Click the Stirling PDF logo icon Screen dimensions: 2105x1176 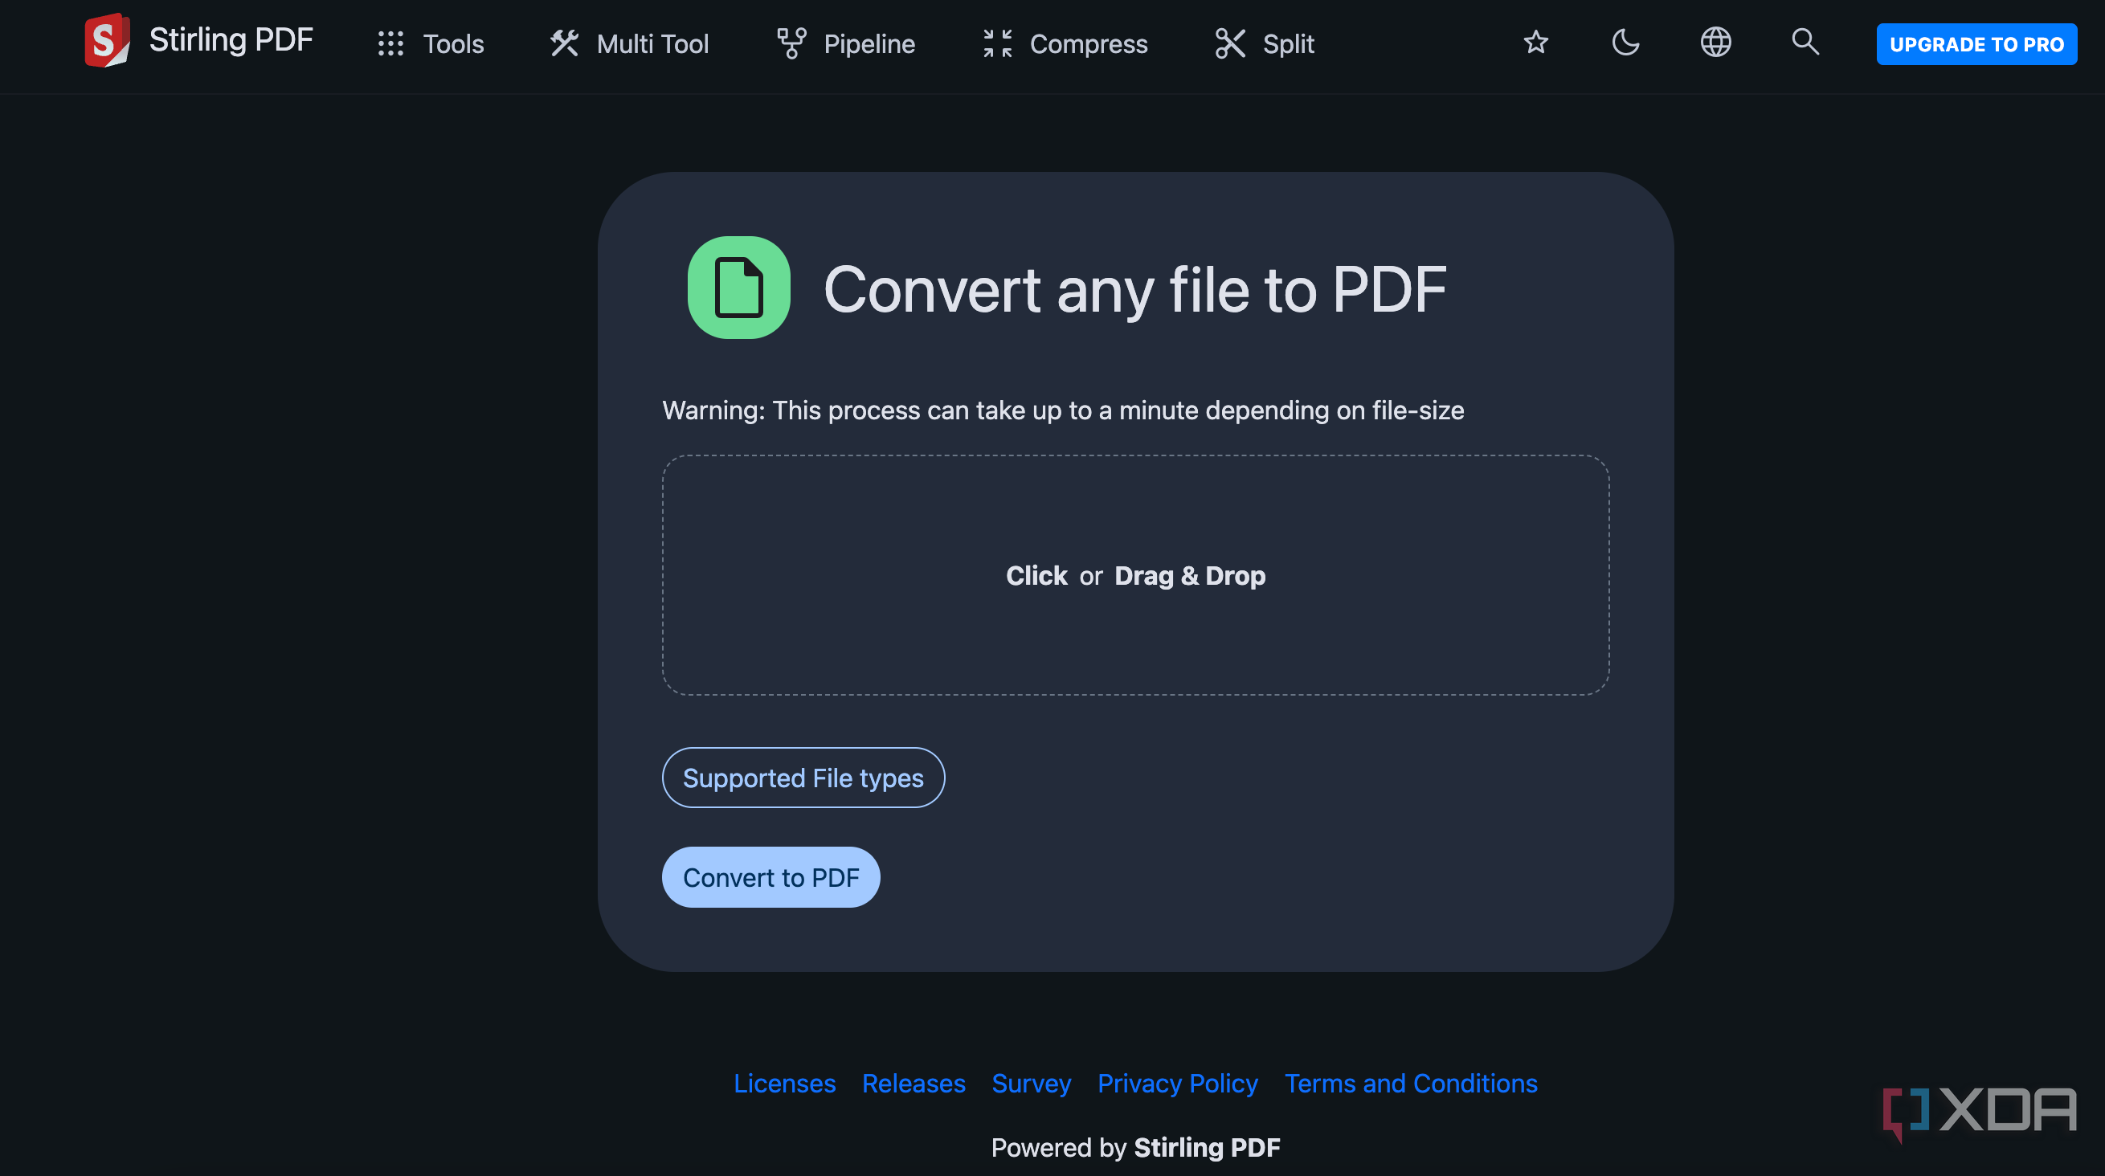pyautogui.click(x=107, y=41)
